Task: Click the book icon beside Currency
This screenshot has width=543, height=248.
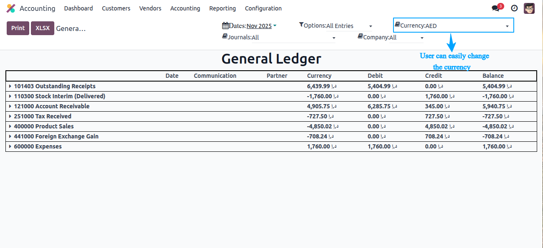Action: coord(397,25)
